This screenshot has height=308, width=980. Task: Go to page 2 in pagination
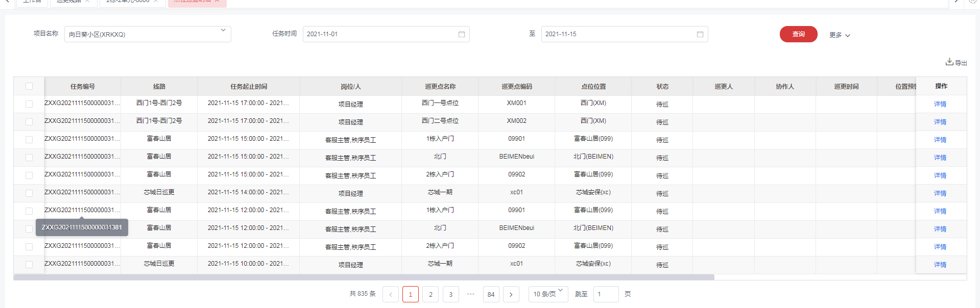[x=431, y=294]
